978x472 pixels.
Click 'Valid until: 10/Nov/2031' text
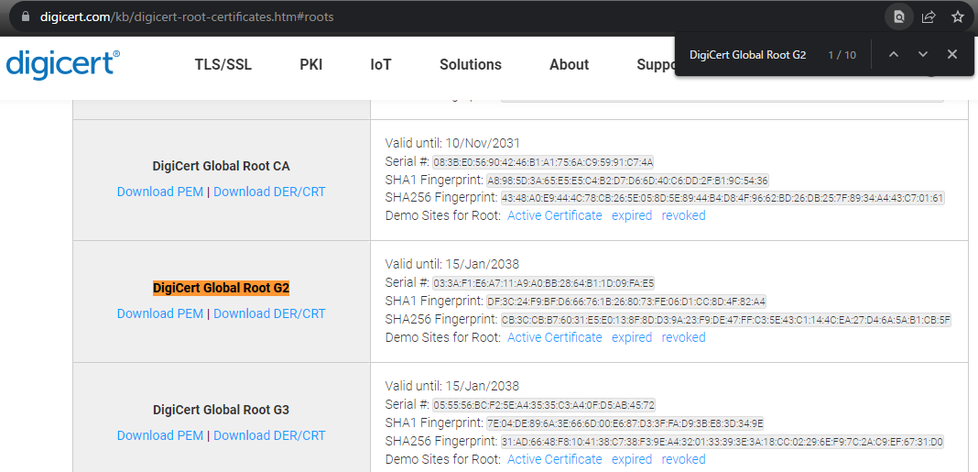click(x=452, y=143)
